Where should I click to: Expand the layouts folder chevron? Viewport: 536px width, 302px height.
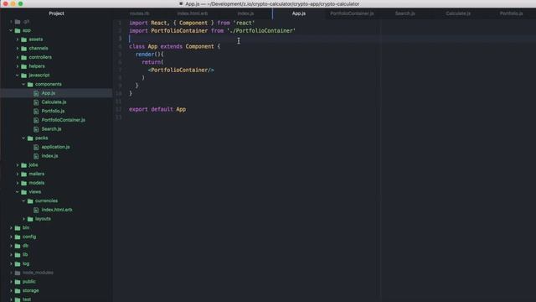pyautogui.click(x=23, y=218)
